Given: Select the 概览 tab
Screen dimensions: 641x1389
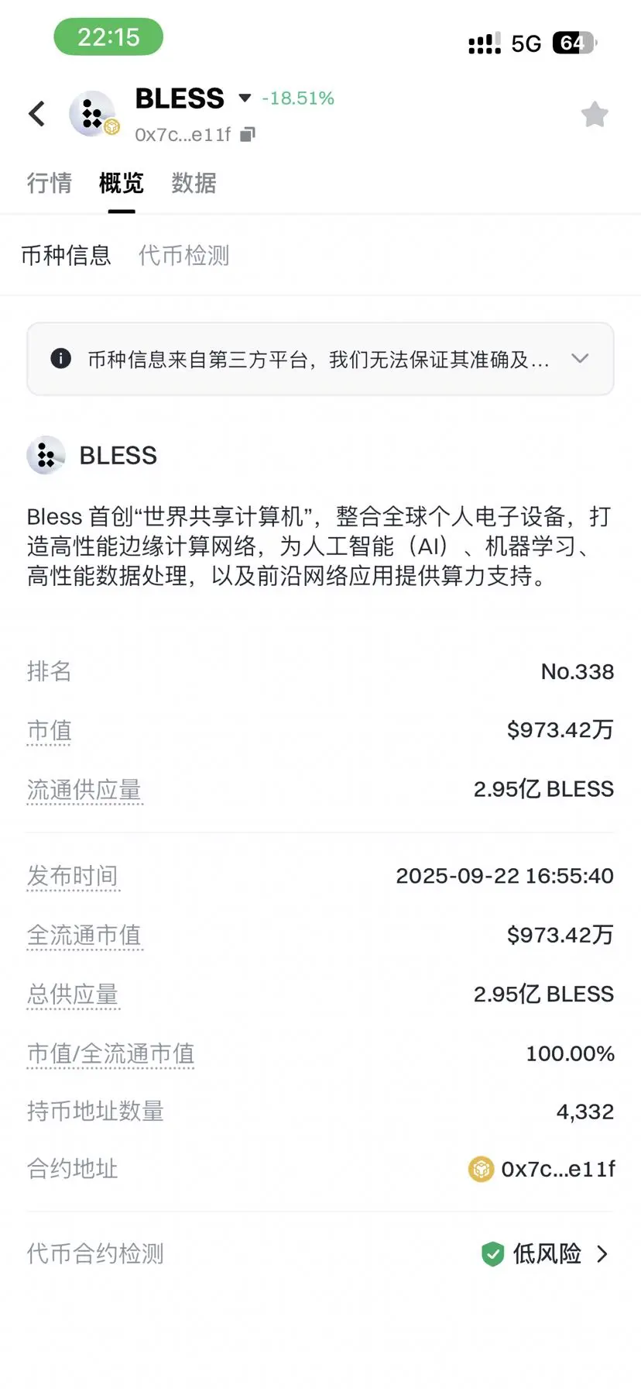Looking at the screenshot, I should [122, 183].
